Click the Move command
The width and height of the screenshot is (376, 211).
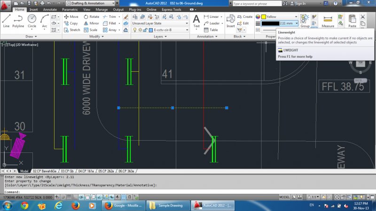71,16
